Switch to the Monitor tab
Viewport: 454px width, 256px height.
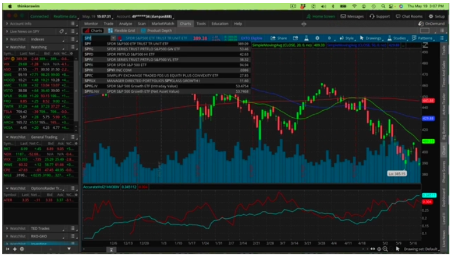tap(91, 24)
